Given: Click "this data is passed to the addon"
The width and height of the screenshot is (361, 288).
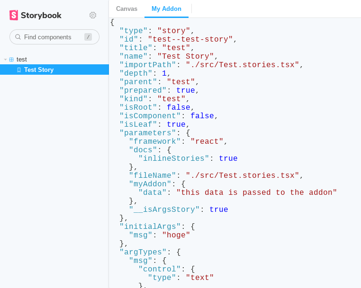Looking at the screenshot, I should pyautogui.click(x=257, y=192).
